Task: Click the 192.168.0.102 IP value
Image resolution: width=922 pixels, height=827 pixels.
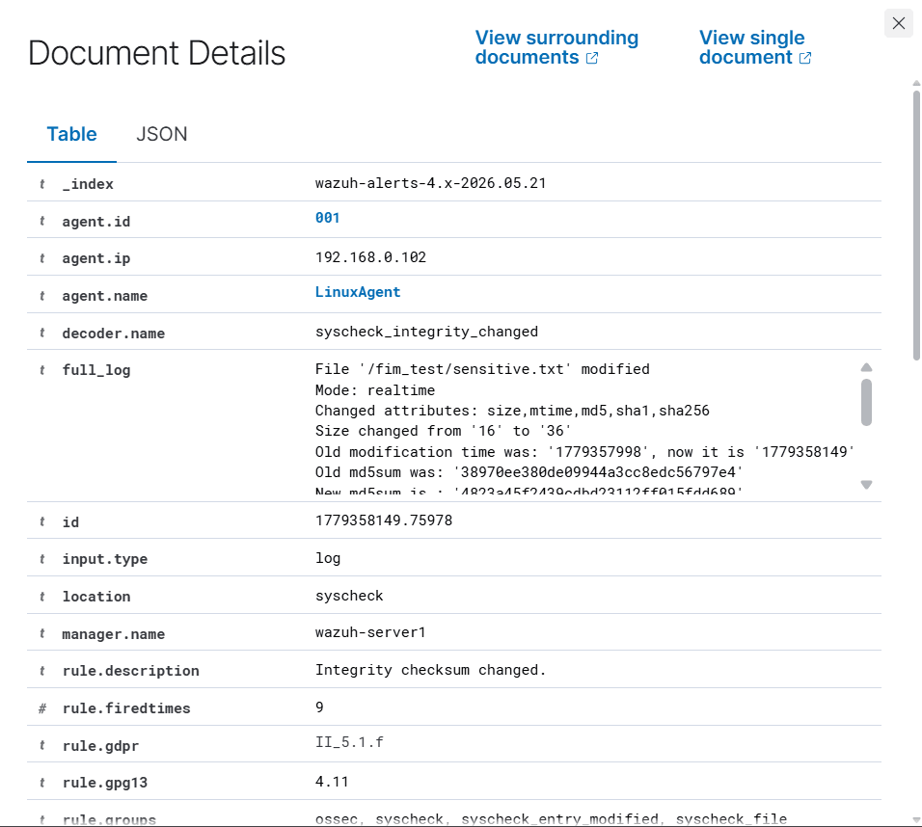Action: 370,256
